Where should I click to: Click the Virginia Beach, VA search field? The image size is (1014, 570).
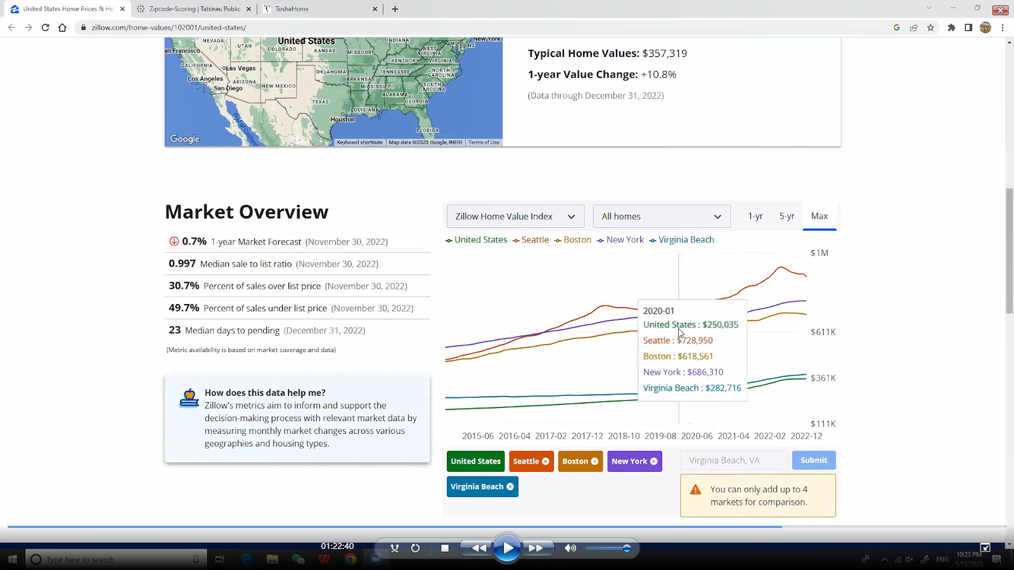pyautogui.click(x=734, y=460)
